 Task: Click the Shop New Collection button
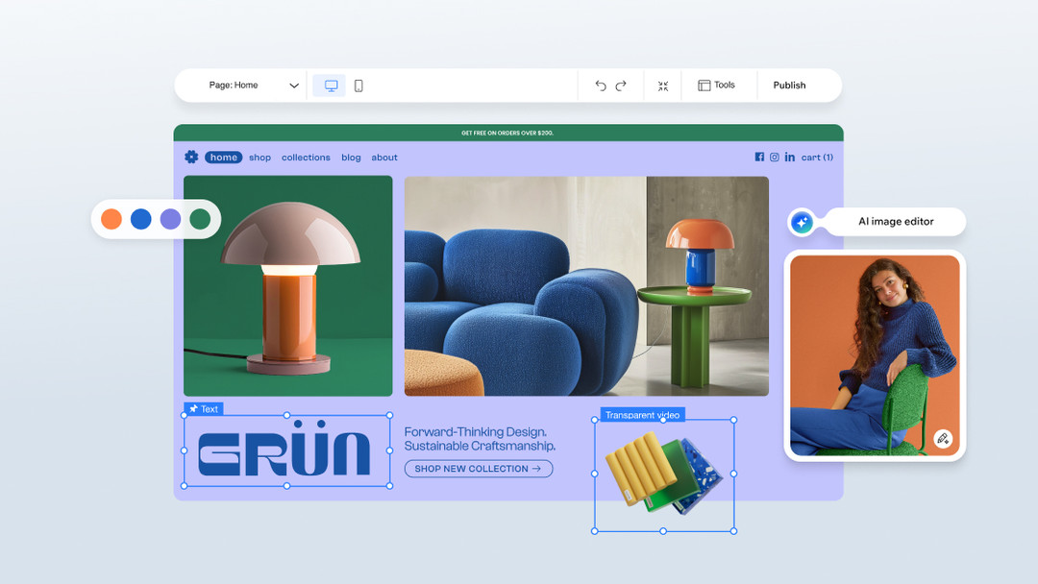pos(478,469)
